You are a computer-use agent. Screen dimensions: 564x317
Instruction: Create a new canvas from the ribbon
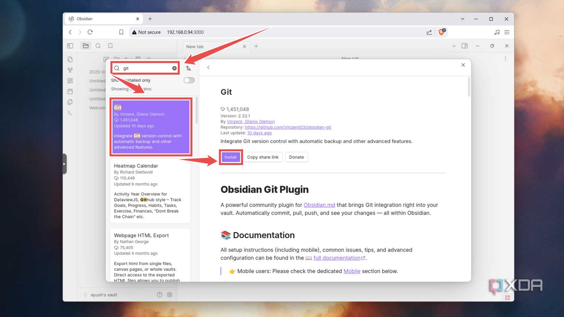point(70,81)
